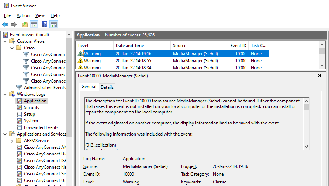Select the AESMService tree item

(37, 141)
